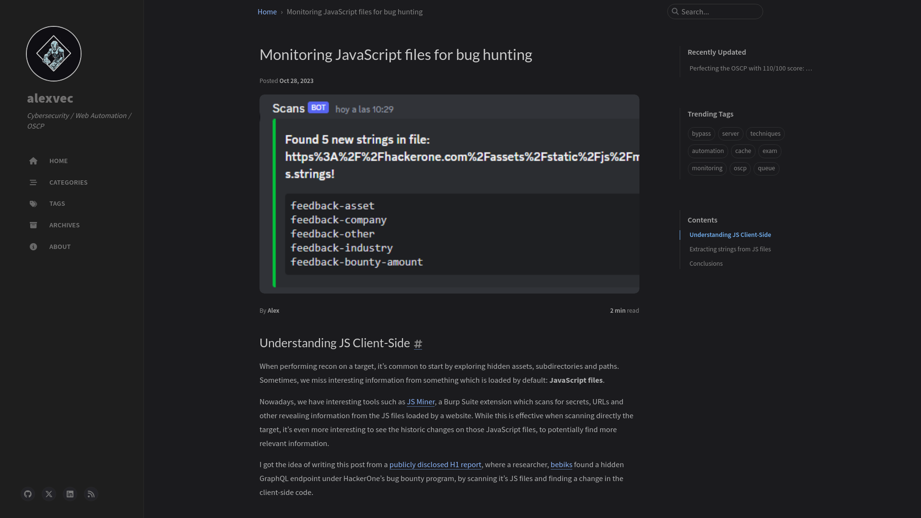Click the Categories icon in sidebar
The height and width of the screenshot is (518, 921).
[34, 182]
